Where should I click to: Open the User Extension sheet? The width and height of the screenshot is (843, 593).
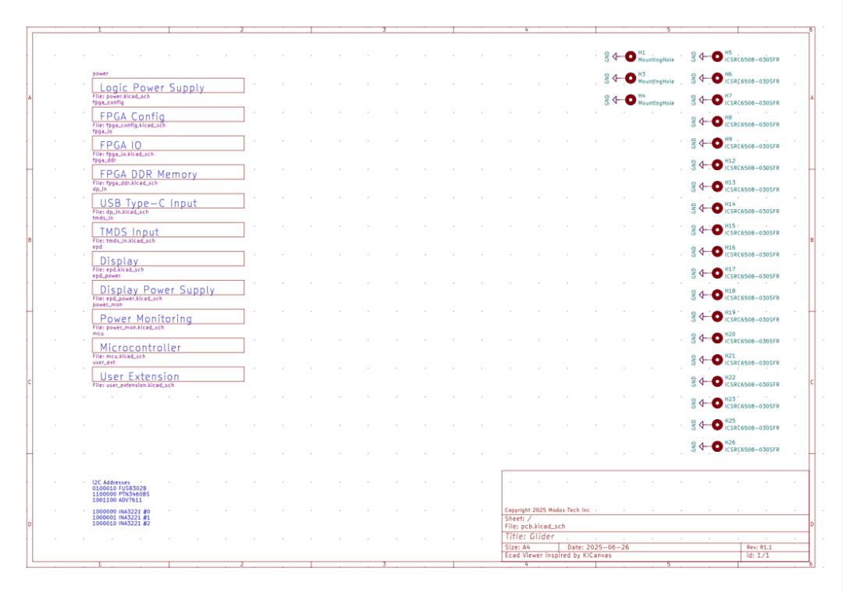pyautogui.click(x=168, y=375)
